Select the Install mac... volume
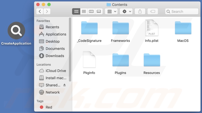Viewport: 202px width, 113px height. (53, 78)
